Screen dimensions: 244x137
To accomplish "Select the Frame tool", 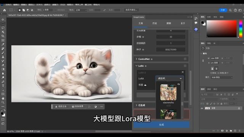I will coord(3,40).
